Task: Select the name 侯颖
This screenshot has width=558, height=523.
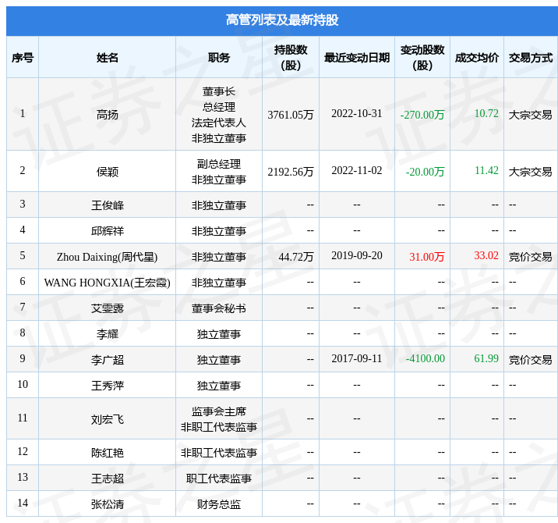Action: pyautogui.click(x=107, y=172)
